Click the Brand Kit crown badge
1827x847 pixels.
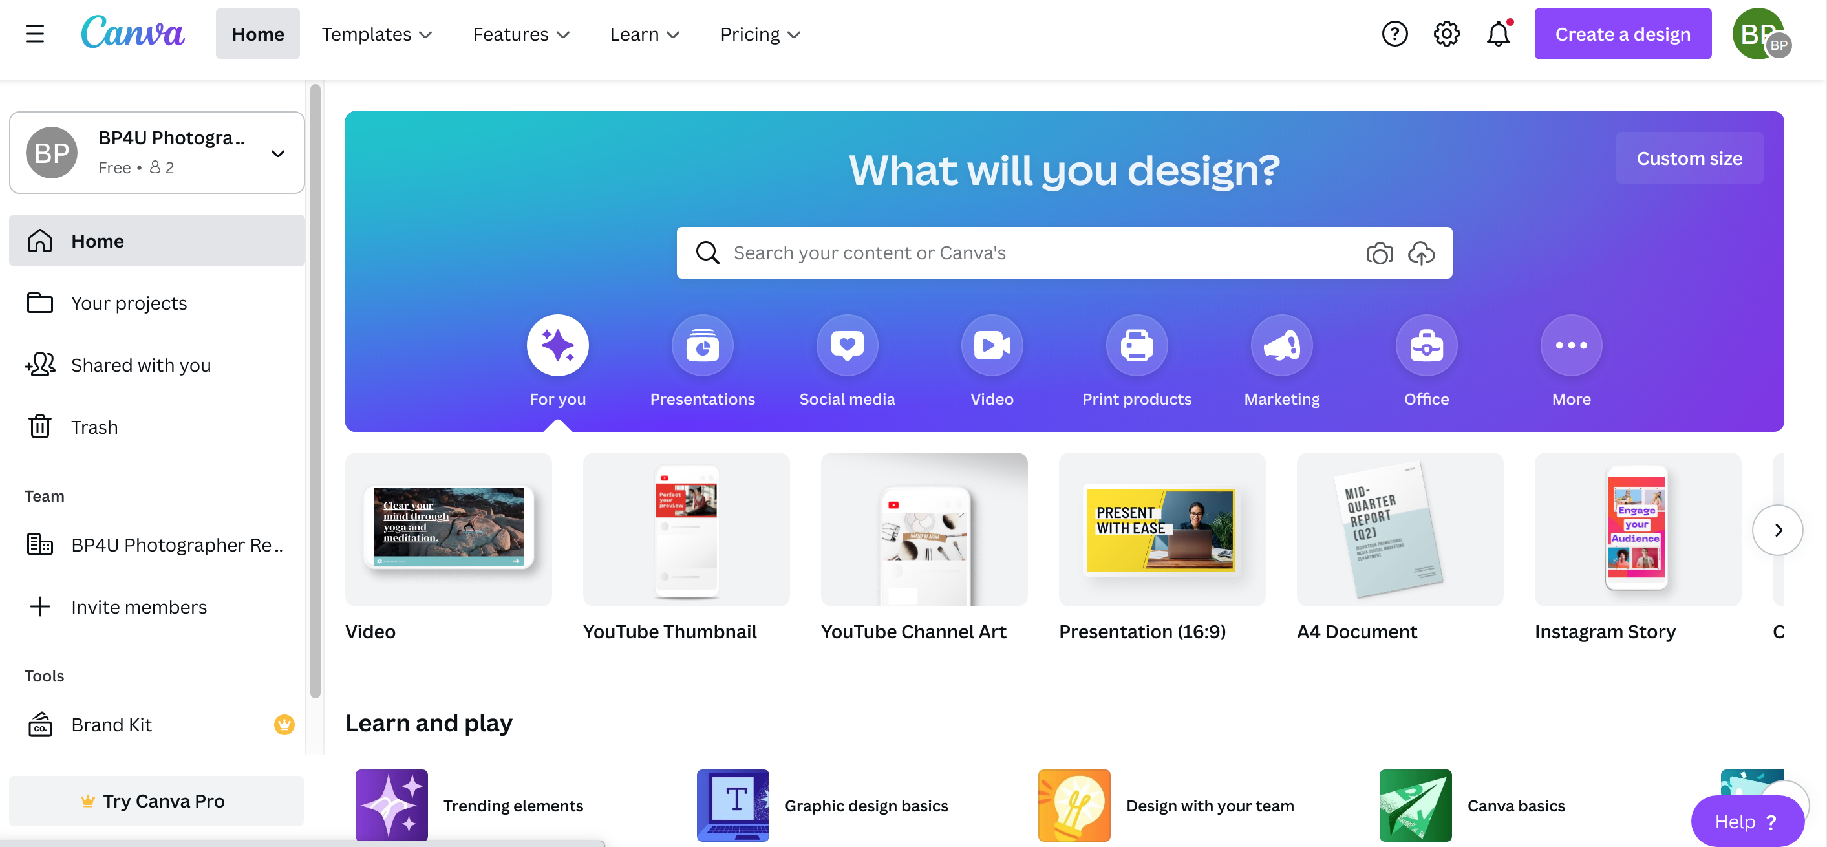click(284, 724)
